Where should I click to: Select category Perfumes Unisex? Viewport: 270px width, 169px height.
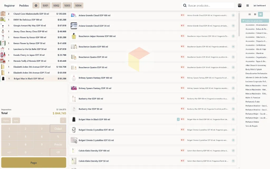(252, 122)
